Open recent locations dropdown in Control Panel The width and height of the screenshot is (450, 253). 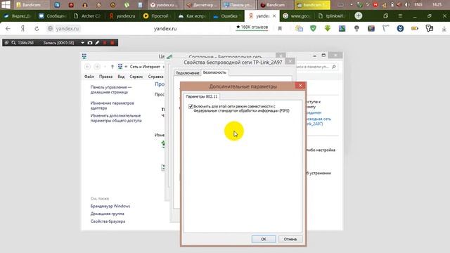click(105, 67)
